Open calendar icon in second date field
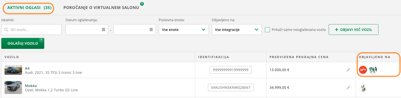This screenshot has width=401, height=98. (151, 29)
